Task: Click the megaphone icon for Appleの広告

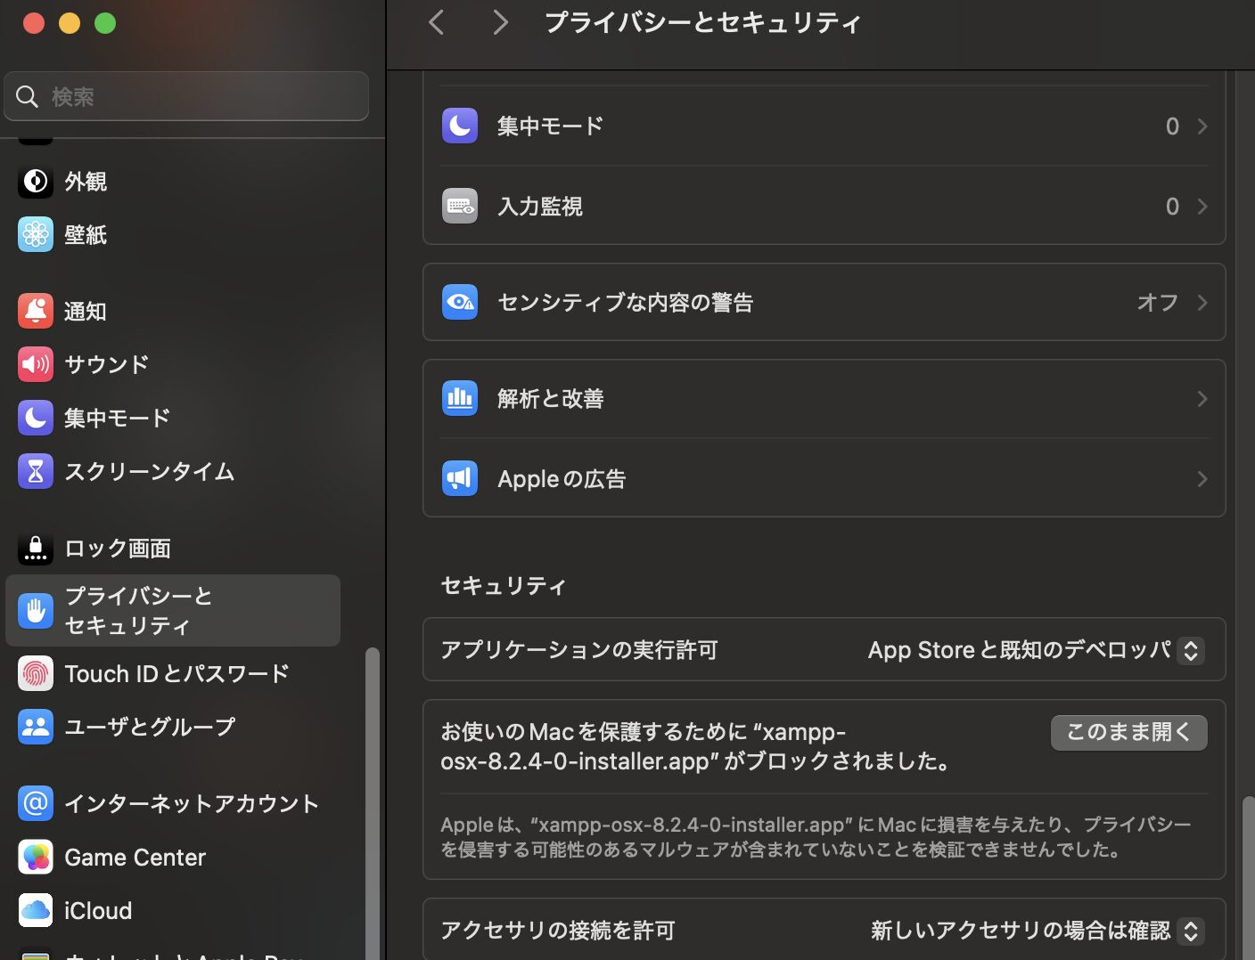Action: 460,479
